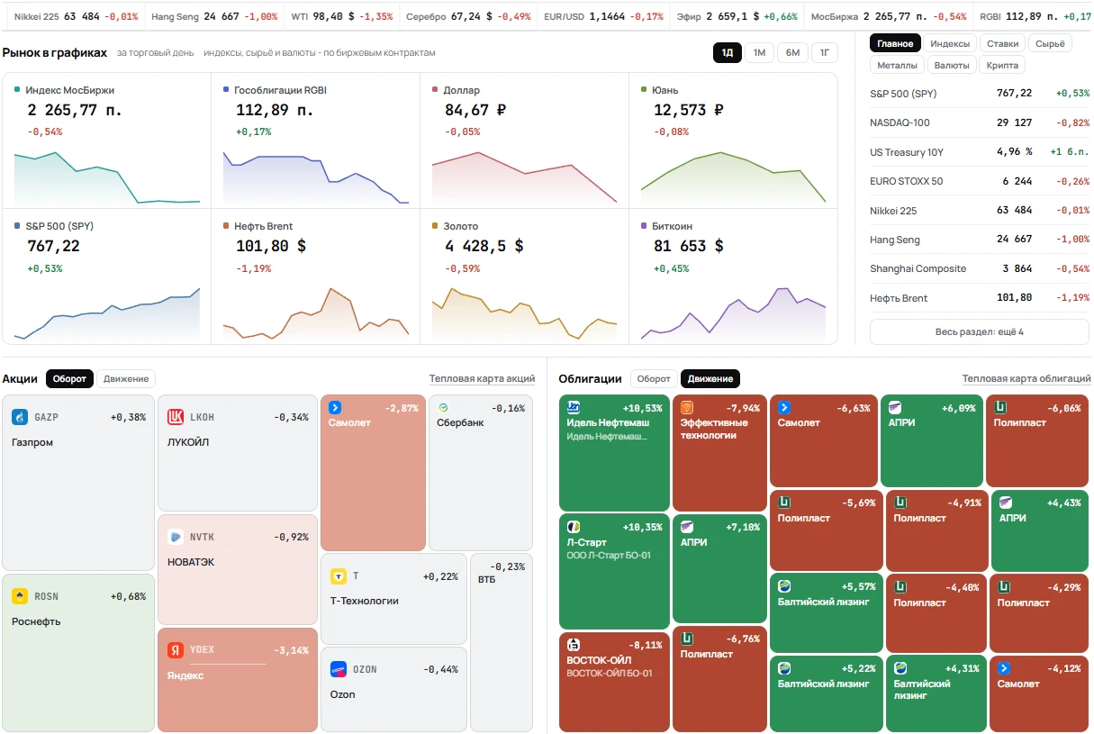Click the Samolet stock logo icon
Screen dimensions: 1094x734
335,408
